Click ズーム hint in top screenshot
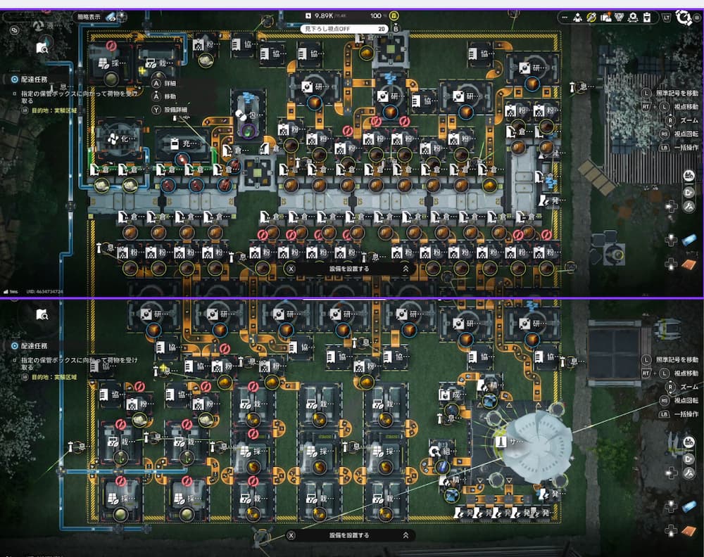Screen dimensions: 704x557 click(682, 121)
